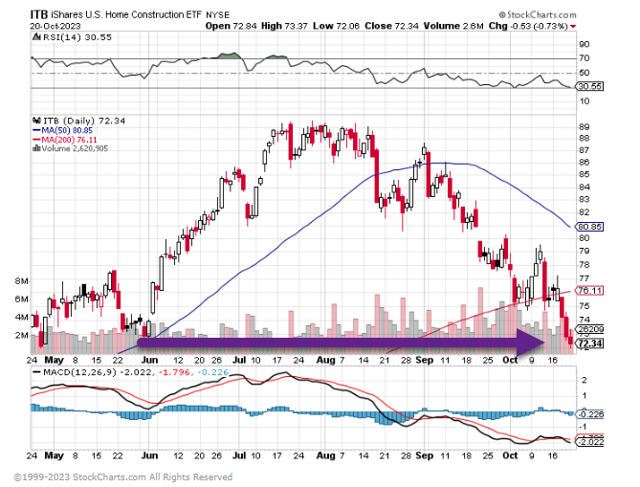Image resolution: width=640 pixels, height=487 pixels.
Task: Click the -0.226 value in MACD legend
Action: [212, 372]
